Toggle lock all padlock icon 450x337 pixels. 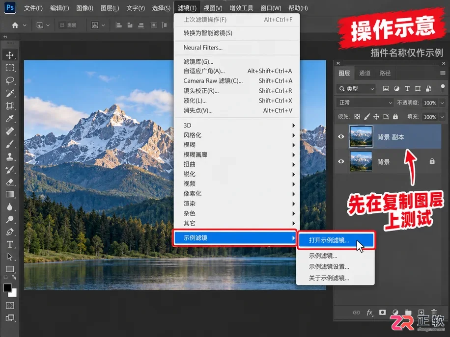[x=395, y=117]
